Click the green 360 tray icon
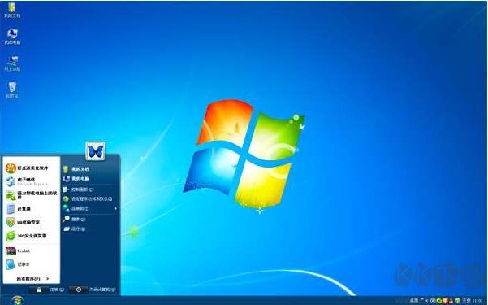This screenshot has height=305, width=488. (x=439, y=301)
